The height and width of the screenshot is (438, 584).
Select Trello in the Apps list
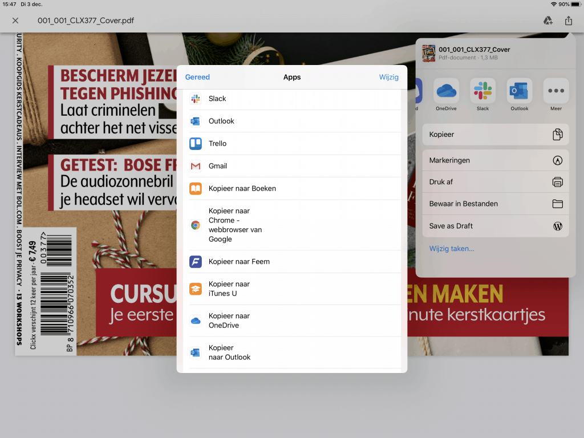coord(292,143)
